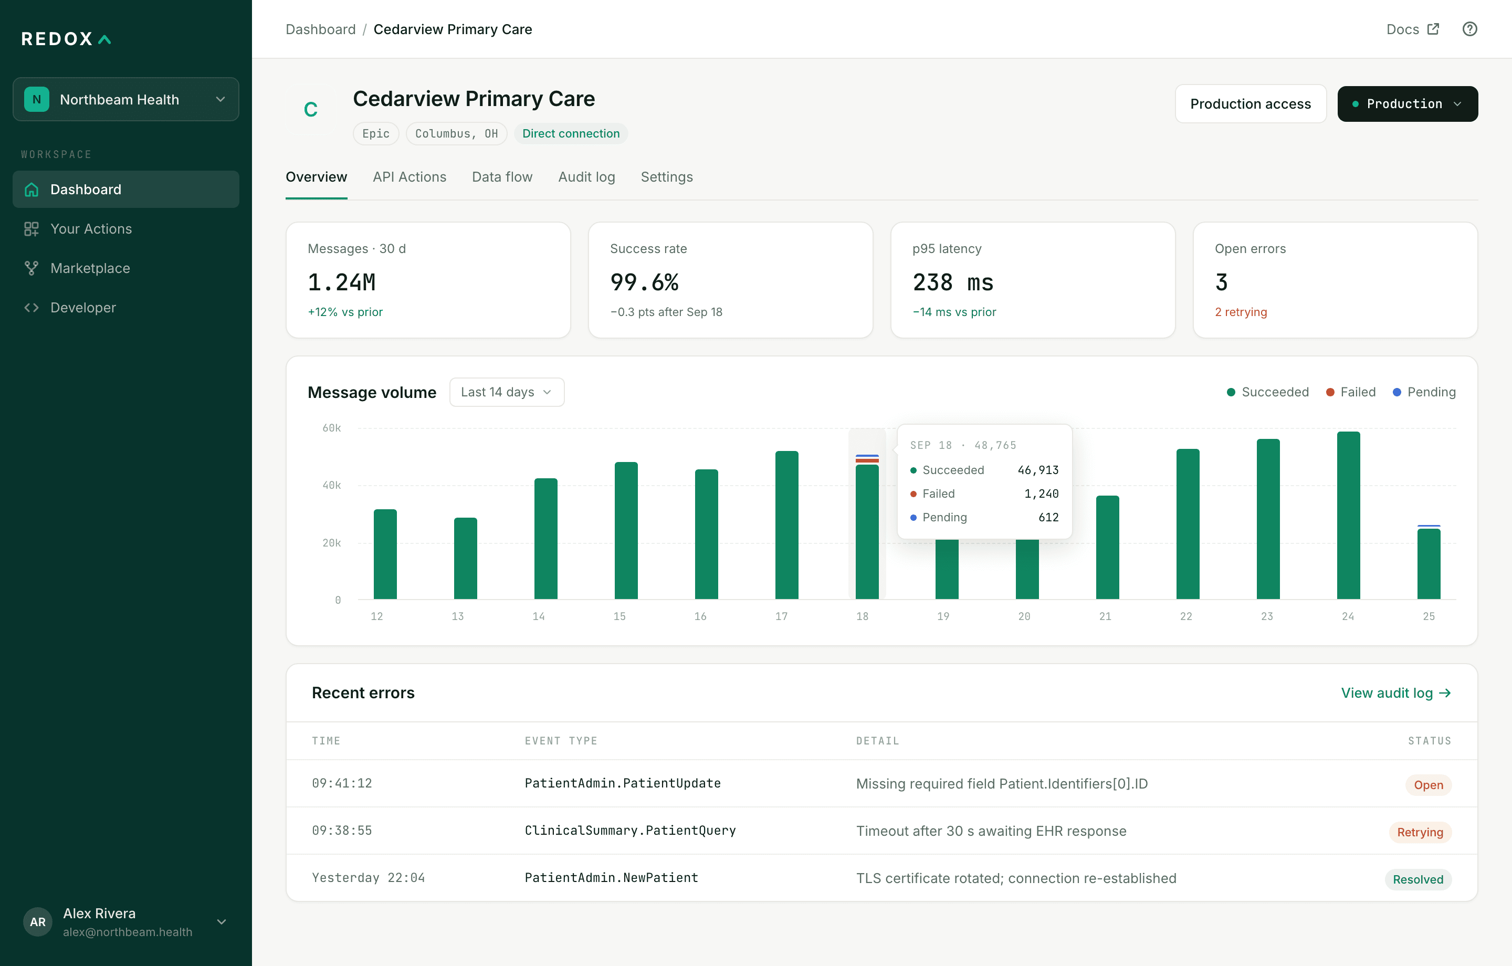Click the arrow next to View audit log

point(1445,693)
